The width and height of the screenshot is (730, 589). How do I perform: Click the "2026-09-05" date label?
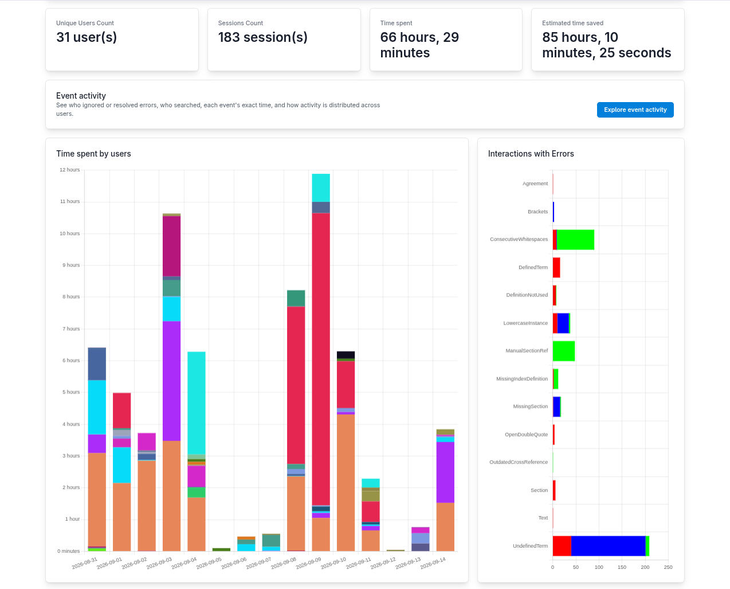[x=209, y=563]
